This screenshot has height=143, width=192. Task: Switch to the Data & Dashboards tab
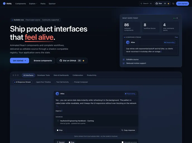click(61, 75)
